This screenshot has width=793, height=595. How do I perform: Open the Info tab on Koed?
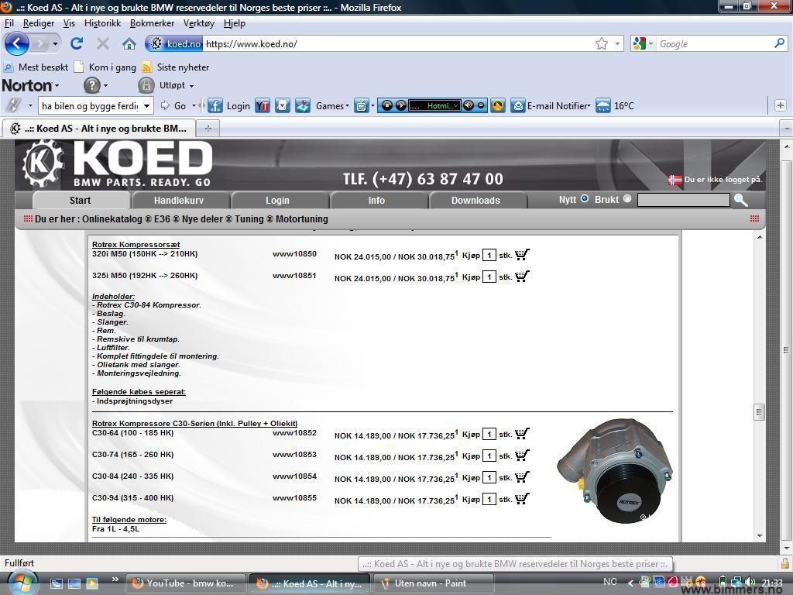[376, 201]
